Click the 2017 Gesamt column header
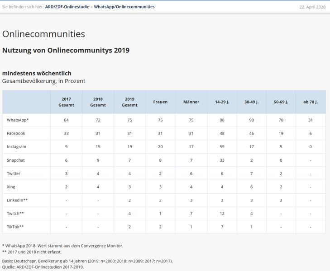Image resolution: width=330 pixels, height=271 pixels. pyautogui.click(x=66, y=102)
